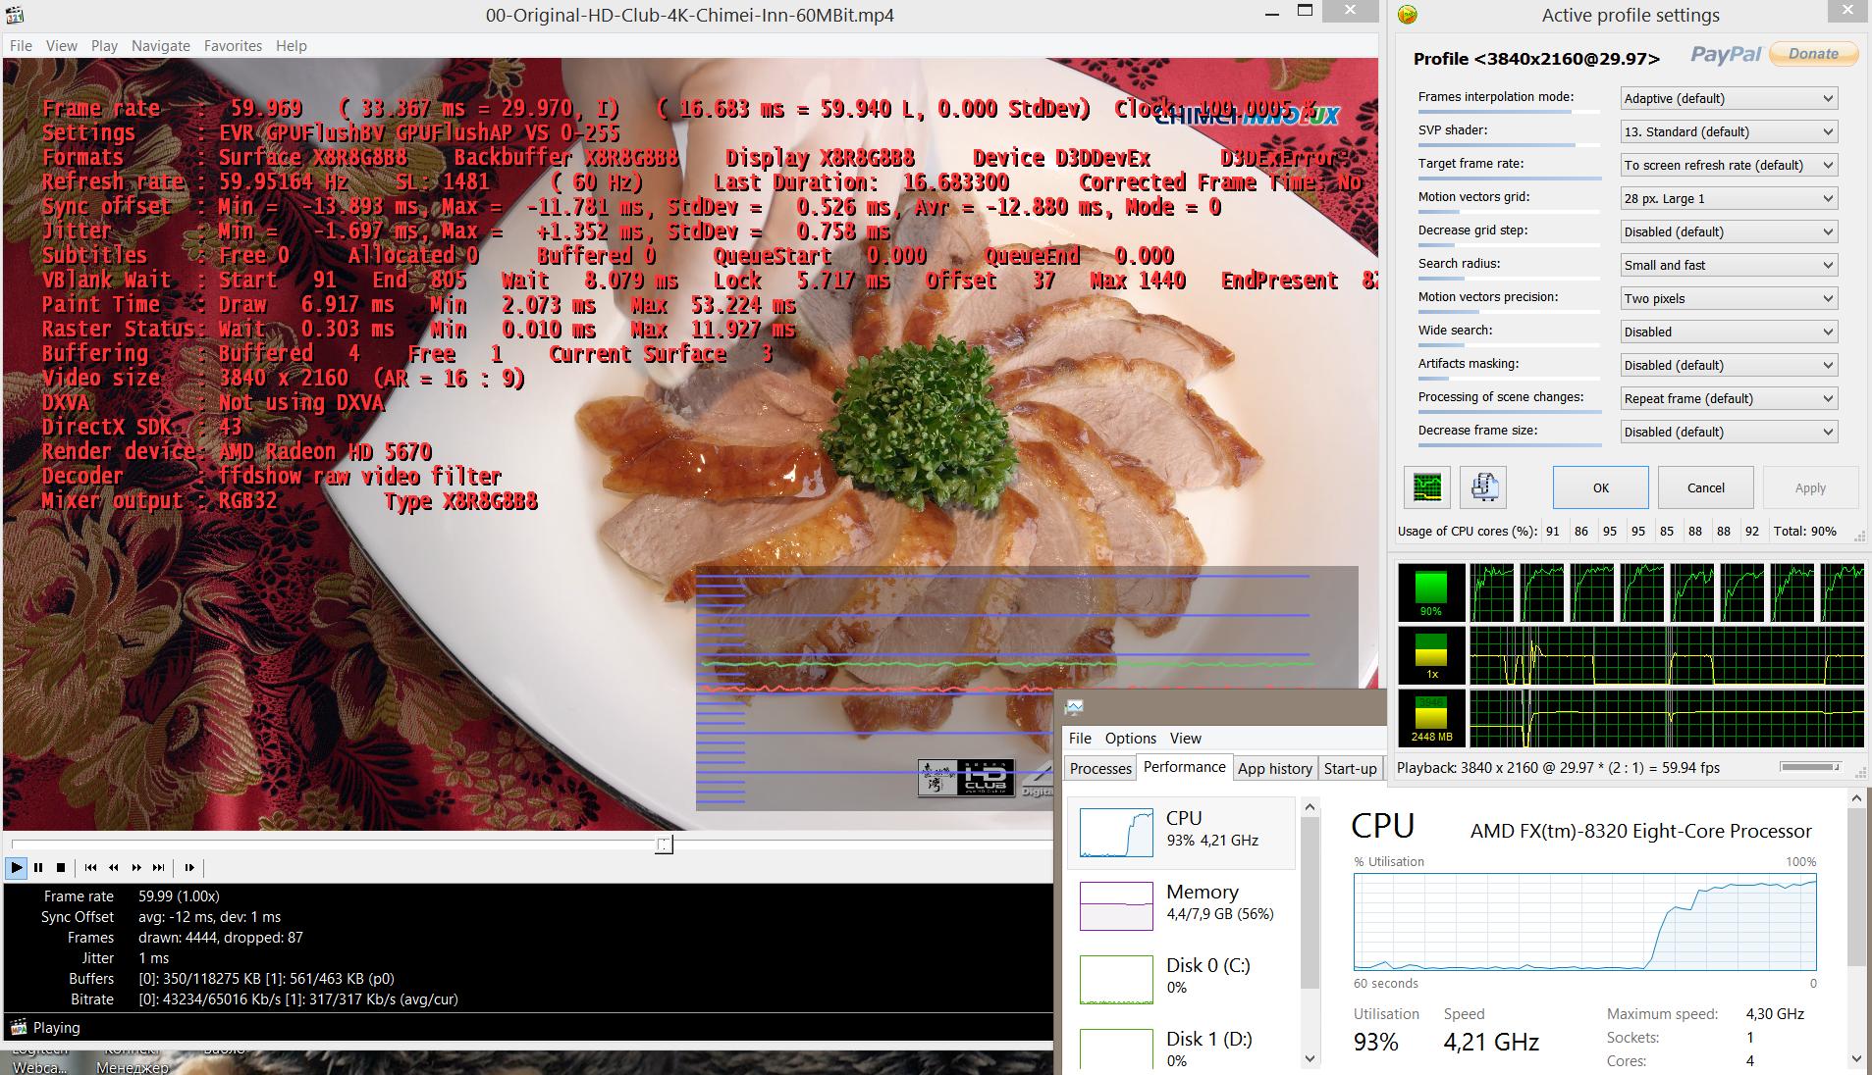Skip to previous file with the skip-back icon
The image size is (1872, 1075).
(x=90, y=867)
